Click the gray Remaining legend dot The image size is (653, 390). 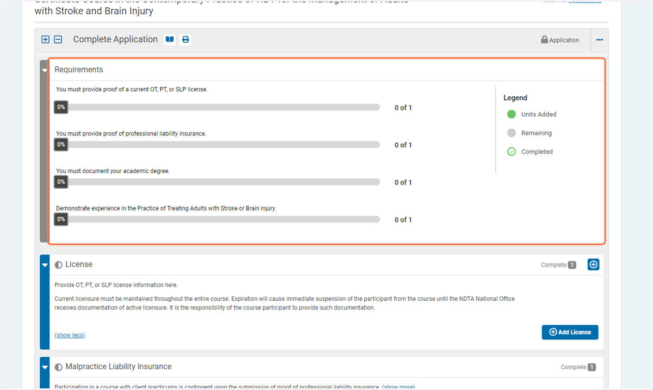512,133
